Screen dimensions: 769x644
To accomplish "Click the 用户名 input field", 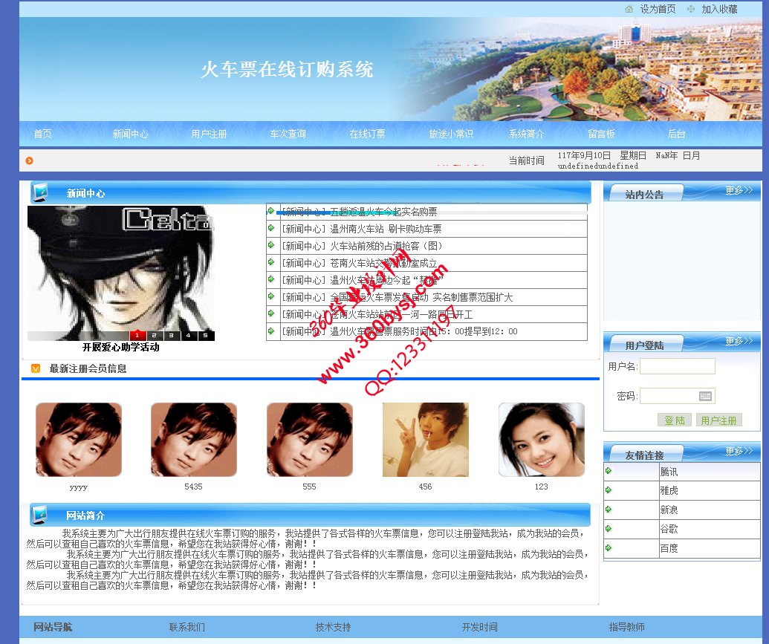I will tap(677, 366).
